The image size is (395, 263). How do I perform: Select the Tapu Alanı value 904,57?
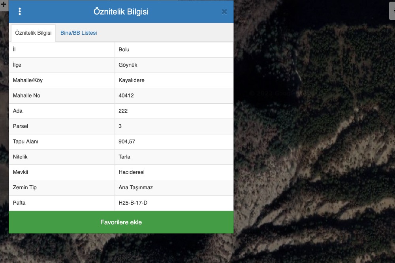click(127, 142)
